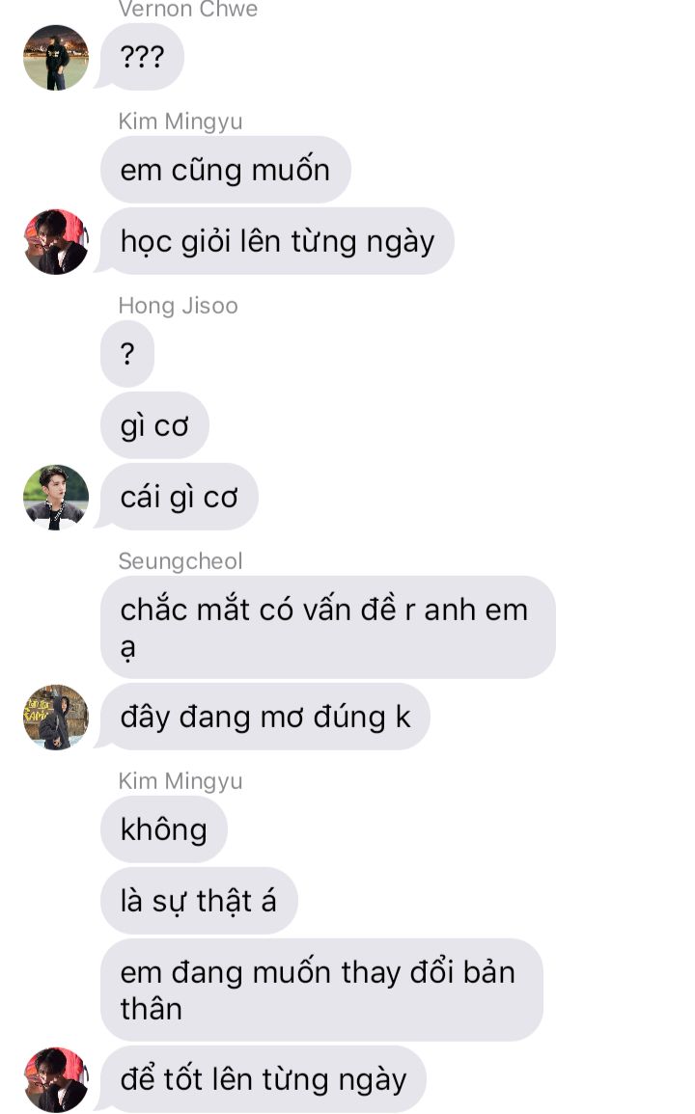The height and width of the screenshot is (1114, 695).
Task: Select message 'học giỏi lên từng ngày'
Action: click(x=277, y=241)
